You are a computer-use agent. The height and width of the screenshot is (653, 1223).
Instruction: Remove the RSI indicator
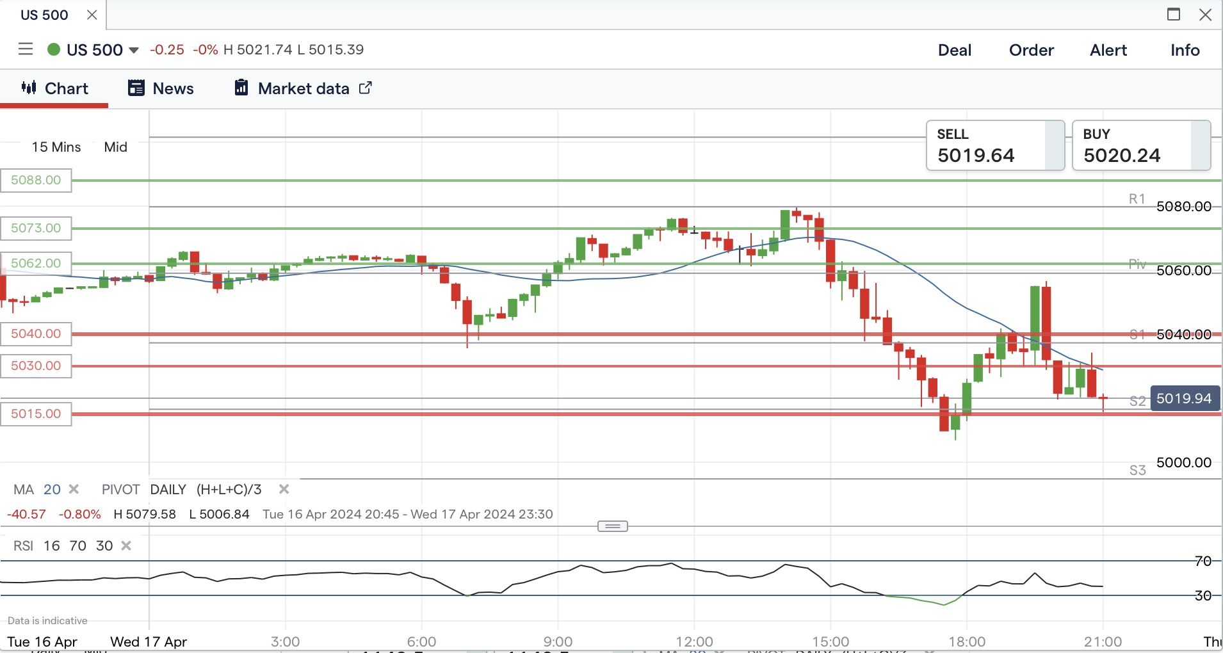click(x=126, y=545)
